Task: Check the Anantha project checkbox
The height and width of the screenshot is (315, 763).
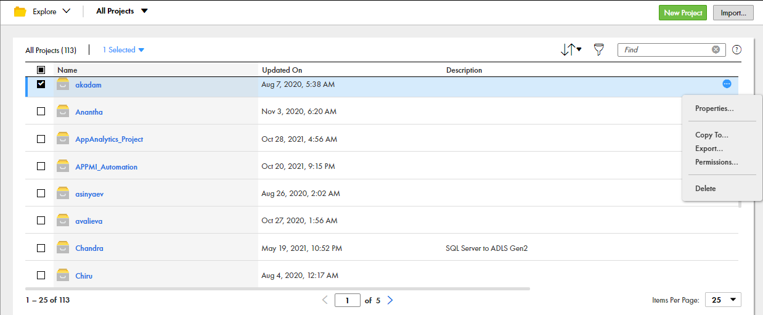Action: 41,112
